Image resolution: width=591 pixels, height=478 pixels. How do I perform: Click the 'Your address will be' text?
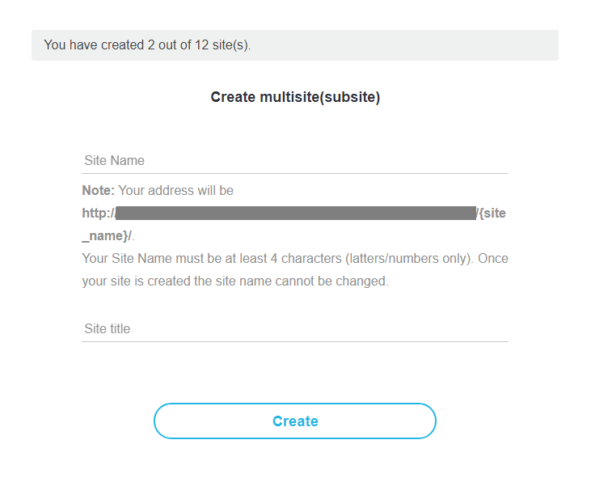175,190
